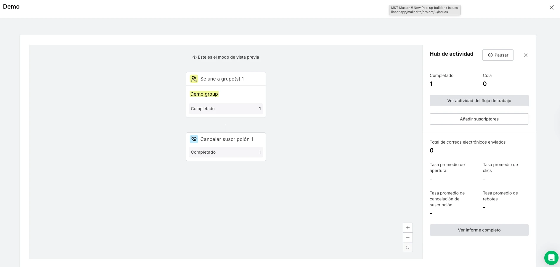This screenshot has height=267, width=560.
Task: Click the Completado count in activity hub
Action: [431, 84]
